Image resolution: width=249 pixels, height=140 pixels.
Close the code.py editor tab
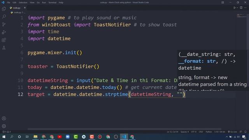point(25,8)
